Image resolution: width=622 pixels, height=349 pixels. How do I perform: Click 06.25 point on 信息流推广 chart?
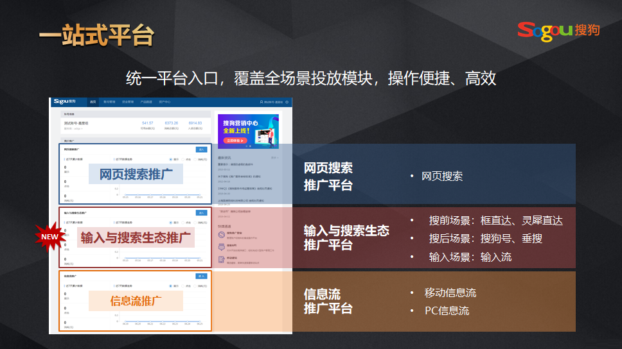click(200, 321)
